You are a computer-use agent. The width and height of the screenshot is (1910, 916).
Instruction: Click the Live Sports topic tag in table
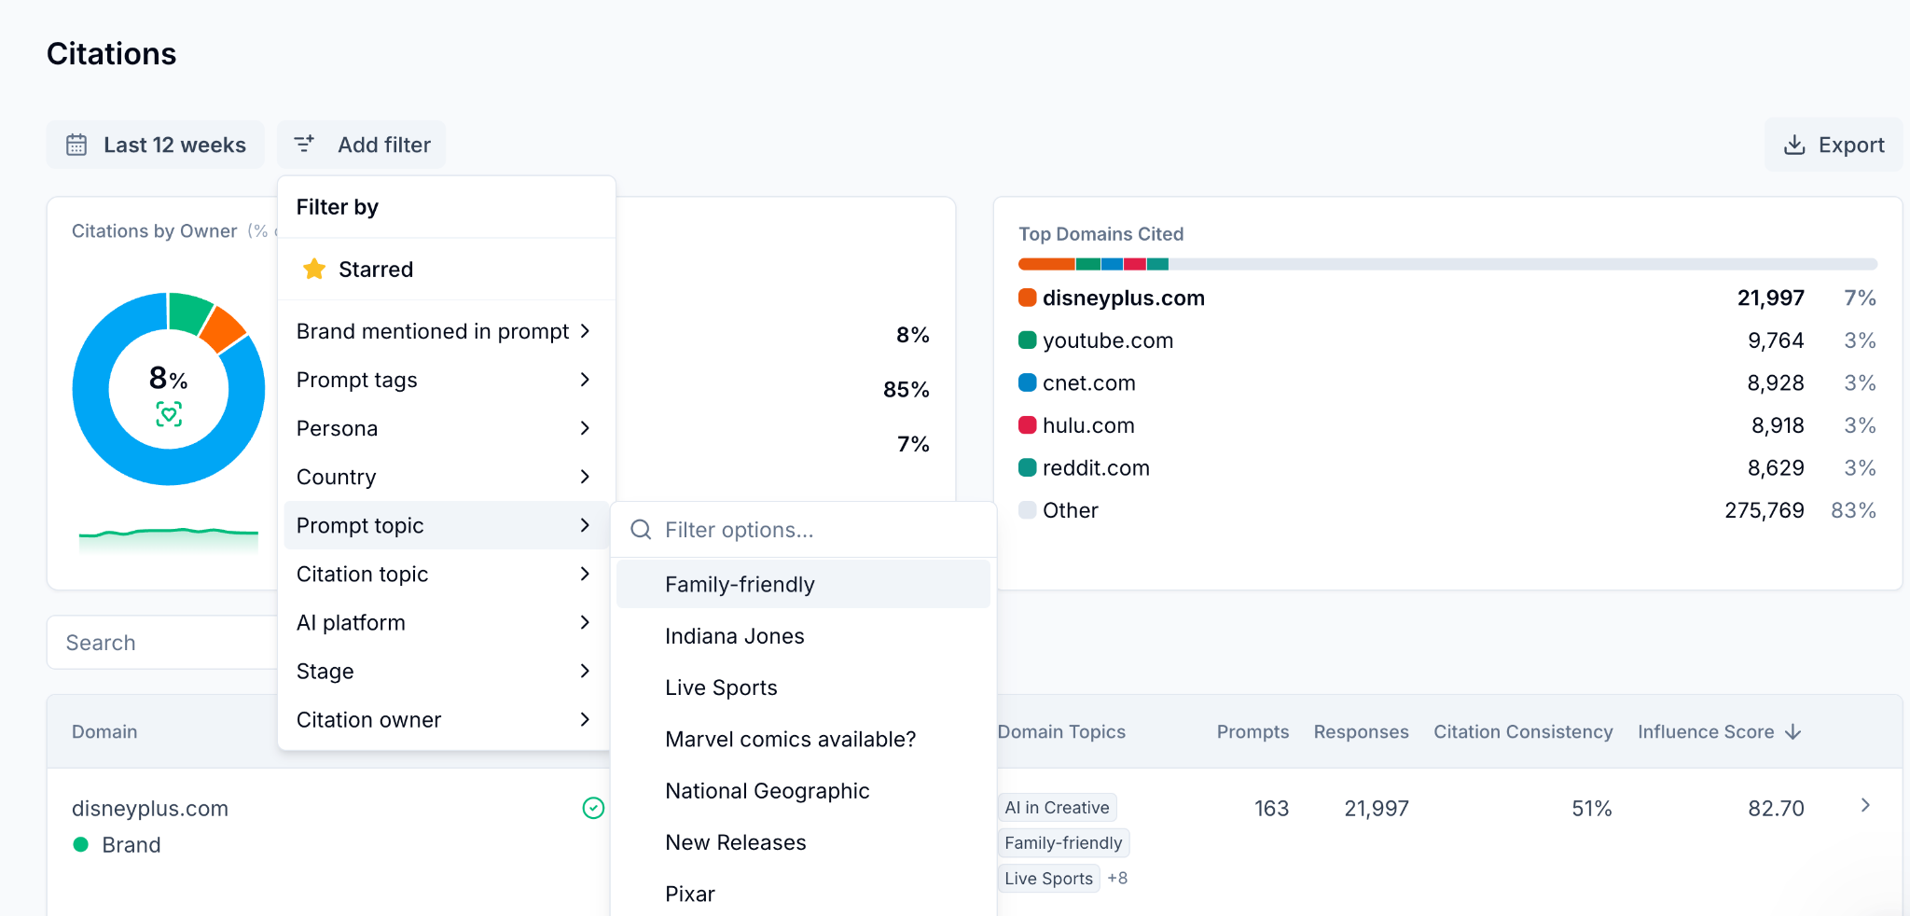point(1049,879)
